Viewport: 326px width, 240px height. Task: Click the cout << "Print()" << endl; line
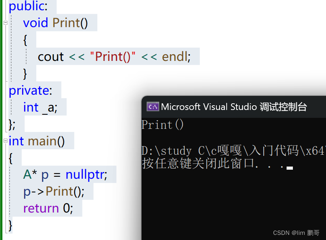[x=114, y=57]
